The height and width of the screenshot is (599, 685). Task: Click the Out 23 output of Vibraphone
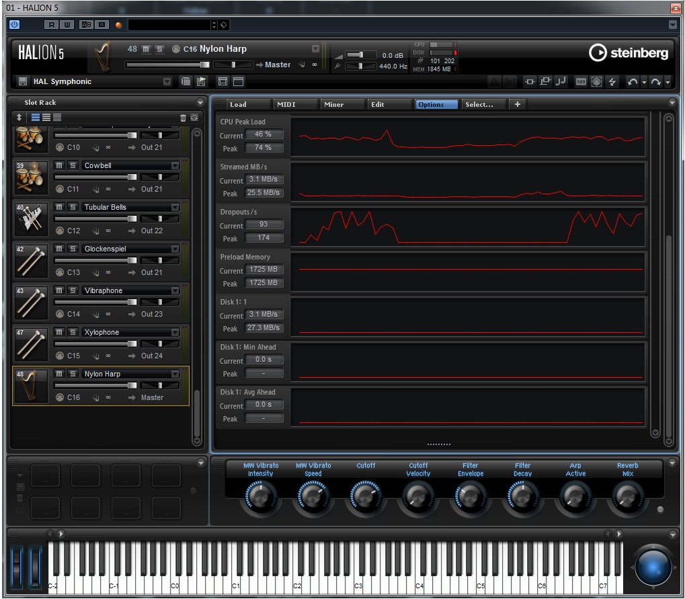(152, 314)
